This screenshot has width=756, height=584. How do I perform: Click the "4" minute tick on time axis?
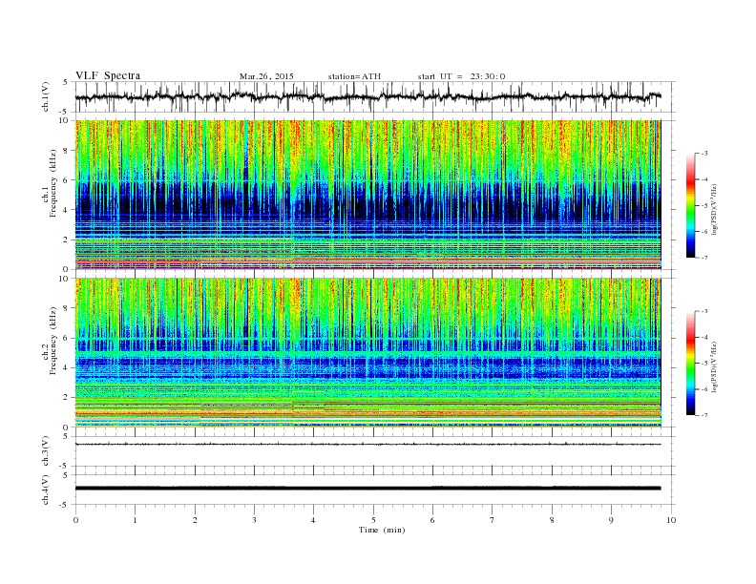313,520
